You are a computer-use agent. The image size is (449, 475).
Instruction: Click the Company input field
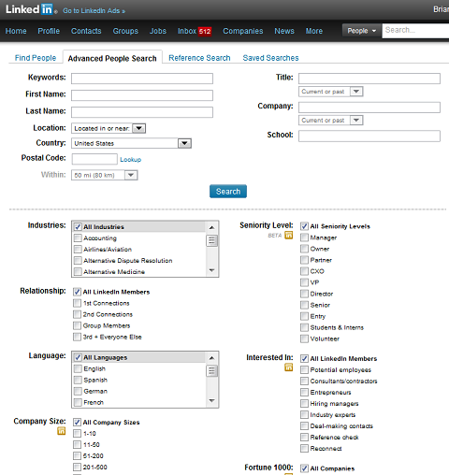point(369,108)
